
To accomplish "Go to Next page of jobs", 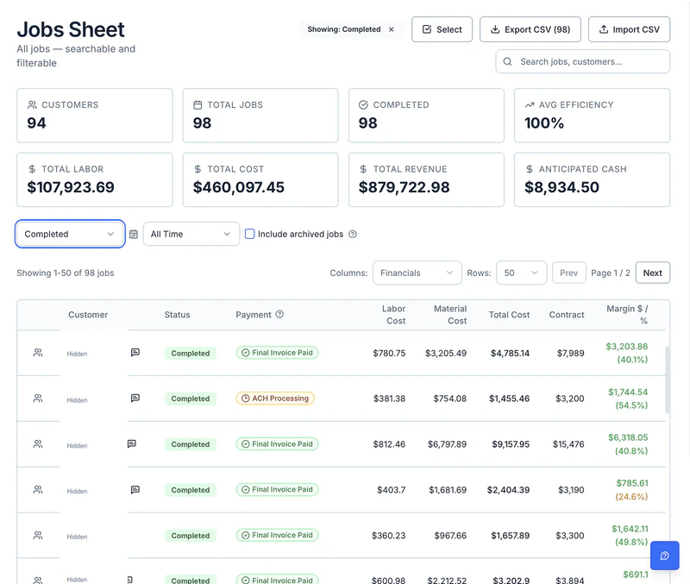I will (653, 273).
